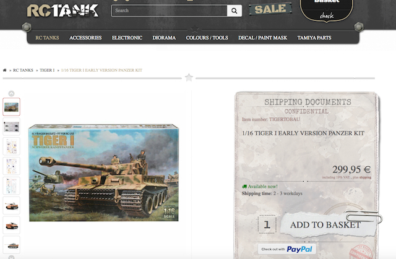
Task: Open the RC TANKS menu
Action: tap(47, 38)
